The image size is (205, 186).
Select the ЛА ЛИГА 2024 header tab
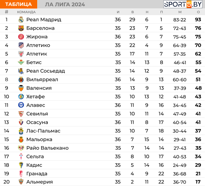coord(65,5)
